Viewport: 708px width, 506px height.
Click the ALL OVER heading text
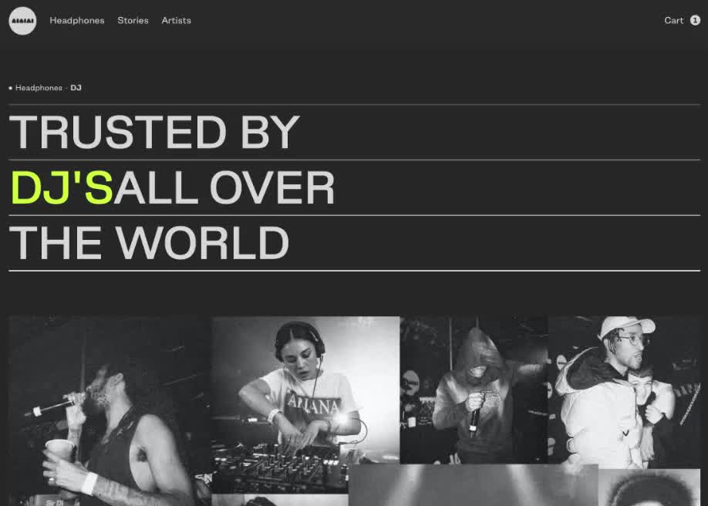224,187
